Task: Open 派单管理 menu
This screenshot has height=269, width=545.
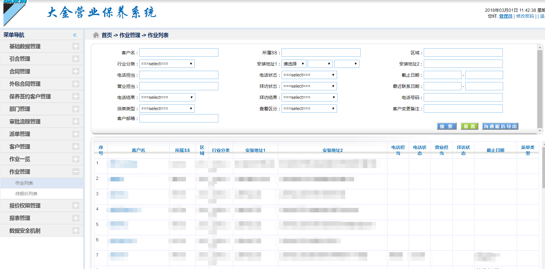Action: tap(42, 134)
